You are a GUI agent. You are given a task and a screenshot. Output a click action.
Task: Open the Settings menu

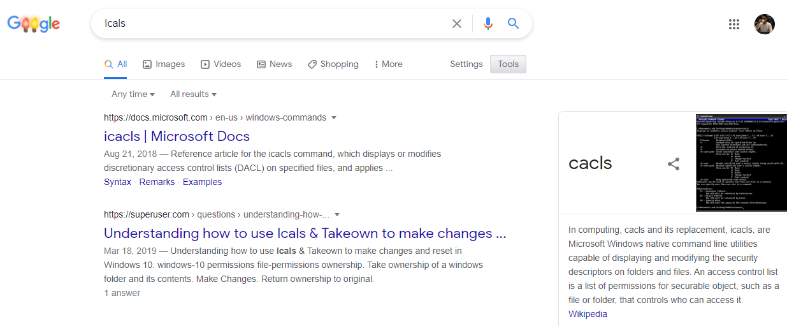466,64
